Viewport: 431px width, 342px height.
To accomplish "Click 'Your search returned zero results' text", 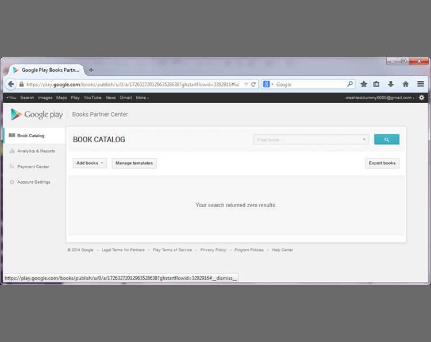I will pos(236,205).
